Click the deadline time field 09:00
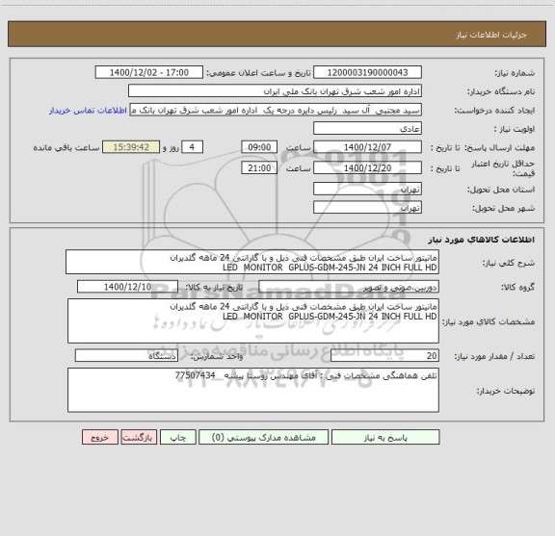The height and width of the screenshot is (536, 555). click(259, 147)
